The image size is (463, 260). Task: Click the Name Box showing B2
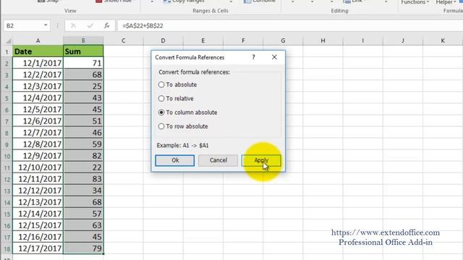(27, 26)
